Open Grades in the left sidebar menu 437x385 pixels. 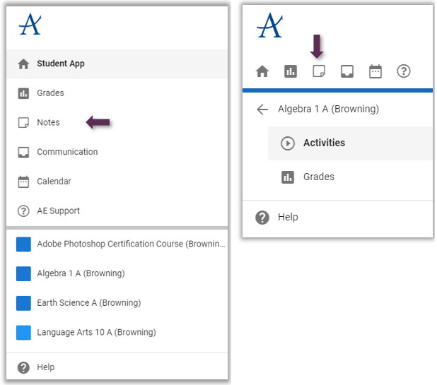50,93
